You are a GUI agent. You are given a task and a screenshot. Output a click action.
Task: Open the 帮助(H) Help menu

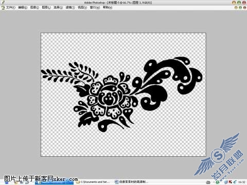pyautogui.click(x=108, y=8)
